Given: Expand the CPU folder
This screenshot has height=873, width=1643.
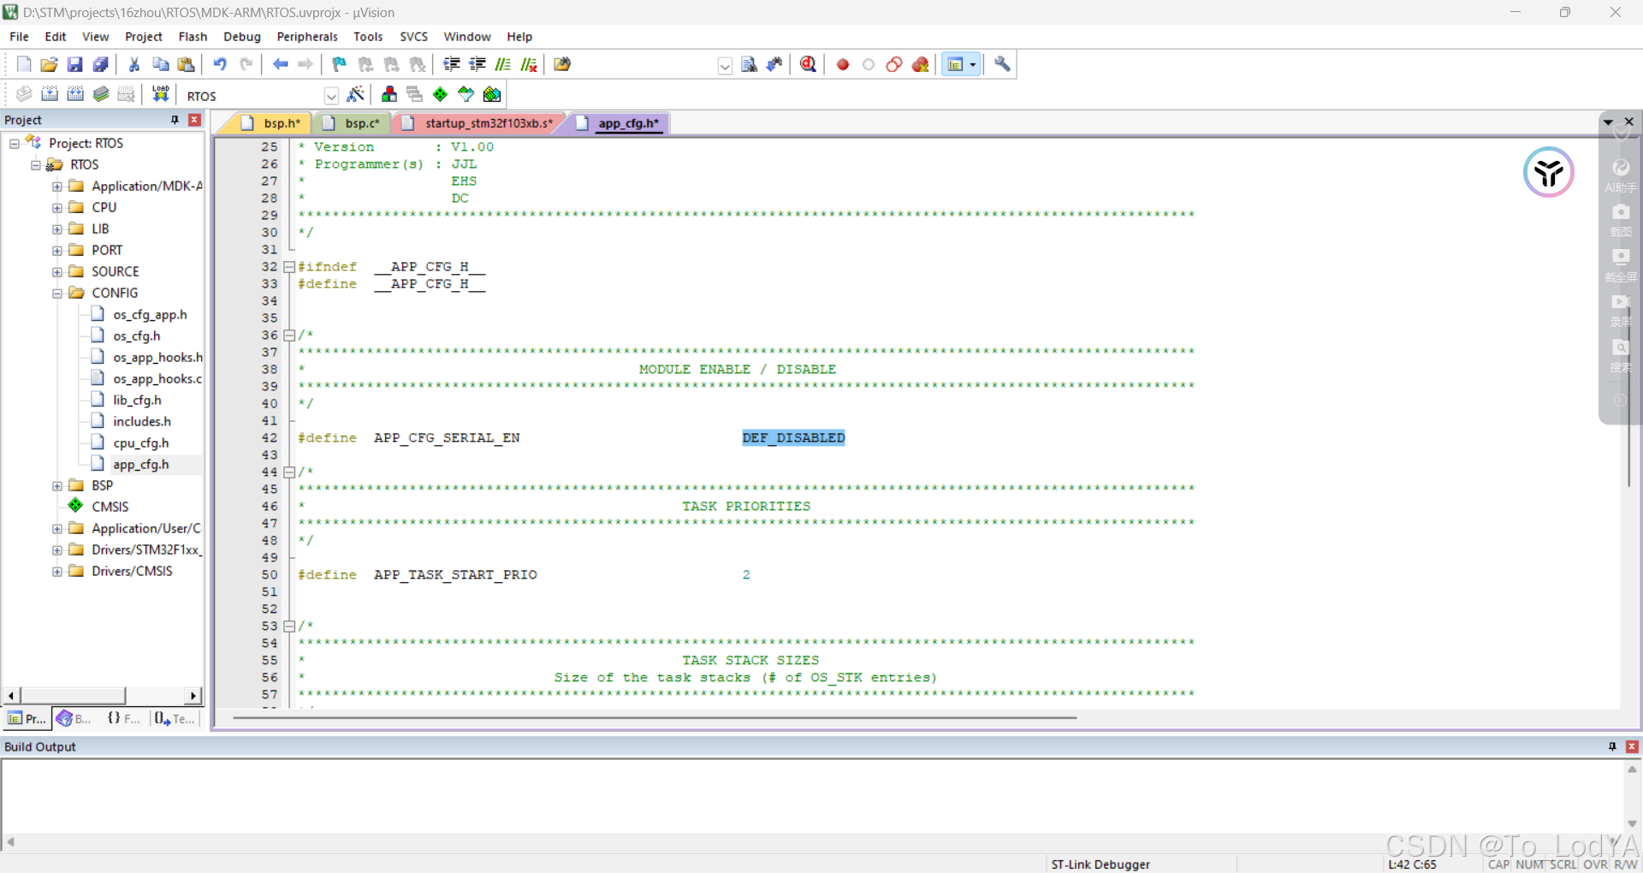Looking at the screenshot, I should pyautogui.click(x=57, y=208).
